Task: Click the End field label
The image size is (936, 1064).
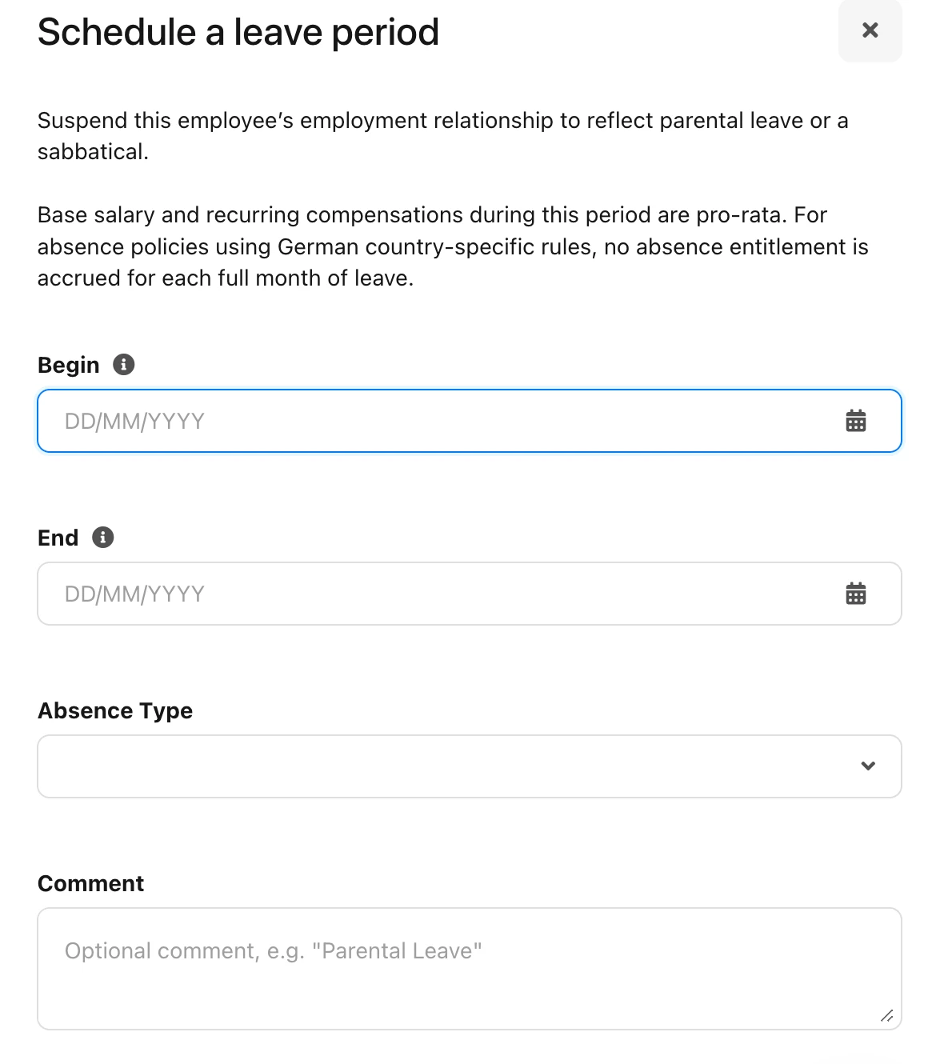Action: (58, 538)
